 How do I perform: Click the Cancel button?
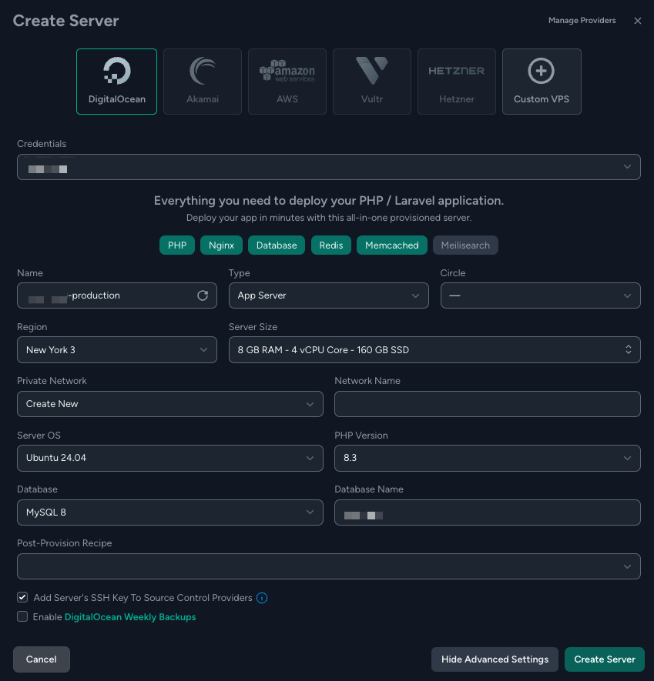[42, 659]
